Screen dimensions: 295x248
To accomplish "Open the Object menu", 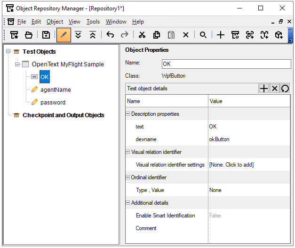I will [55, 22].
